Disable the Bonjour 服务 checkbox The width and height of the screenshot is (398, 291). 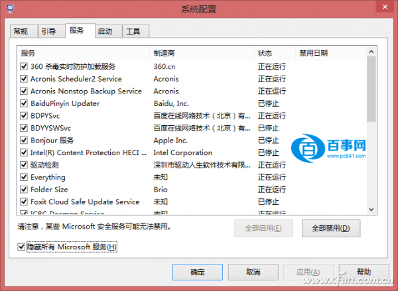24,141
